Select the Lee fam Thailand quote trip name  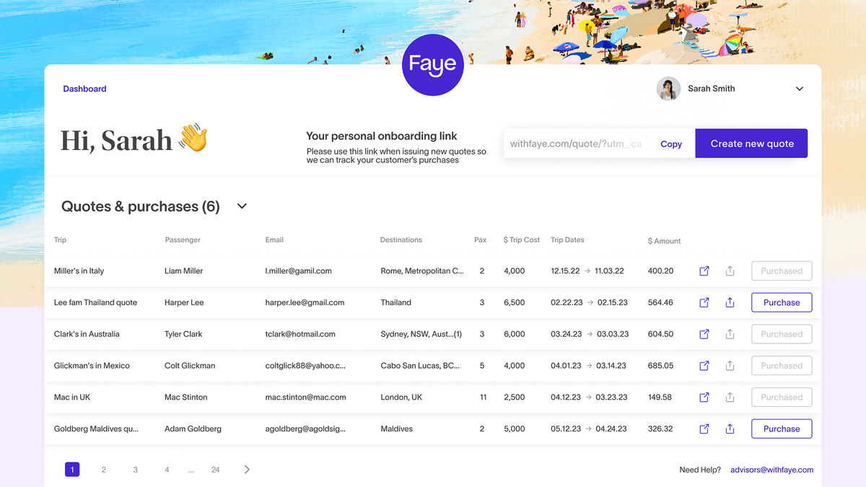[95, 303]
